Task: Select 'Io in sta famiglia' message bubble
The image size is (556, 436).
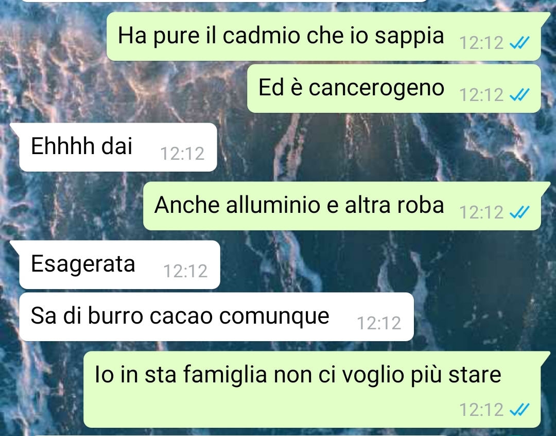Action: click(x=312, y=390)
